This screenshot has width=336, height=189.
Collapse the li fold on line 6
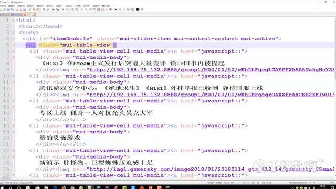pyautogui.click(x=14, y=51)
